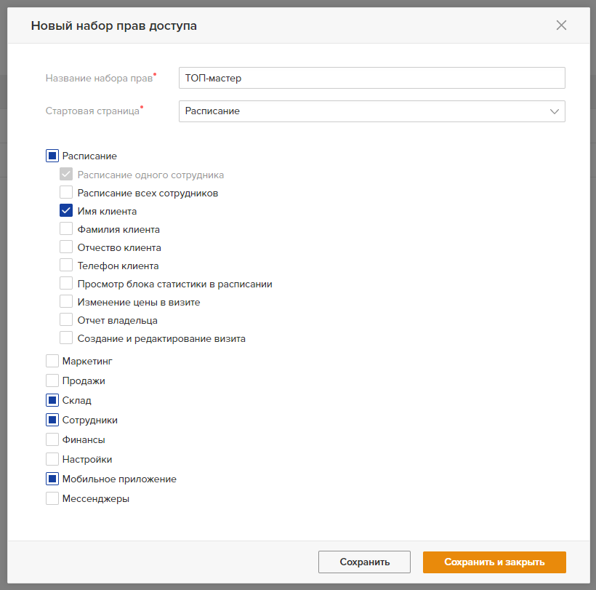Check the Финансы section

point(52,439)
